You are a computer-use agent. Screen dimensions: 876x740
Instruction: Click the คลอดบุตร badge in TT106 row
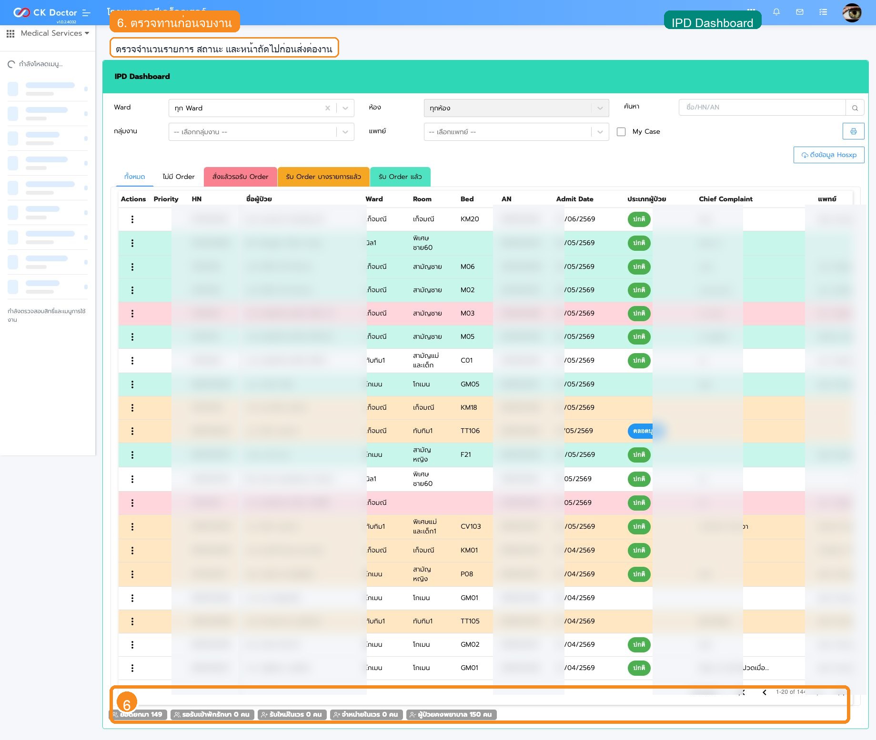(x=641, y=431)
